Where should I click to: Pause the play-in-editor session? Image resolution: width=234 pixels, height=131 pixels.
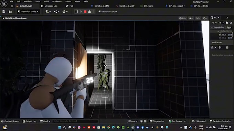(x=76, y=12)
